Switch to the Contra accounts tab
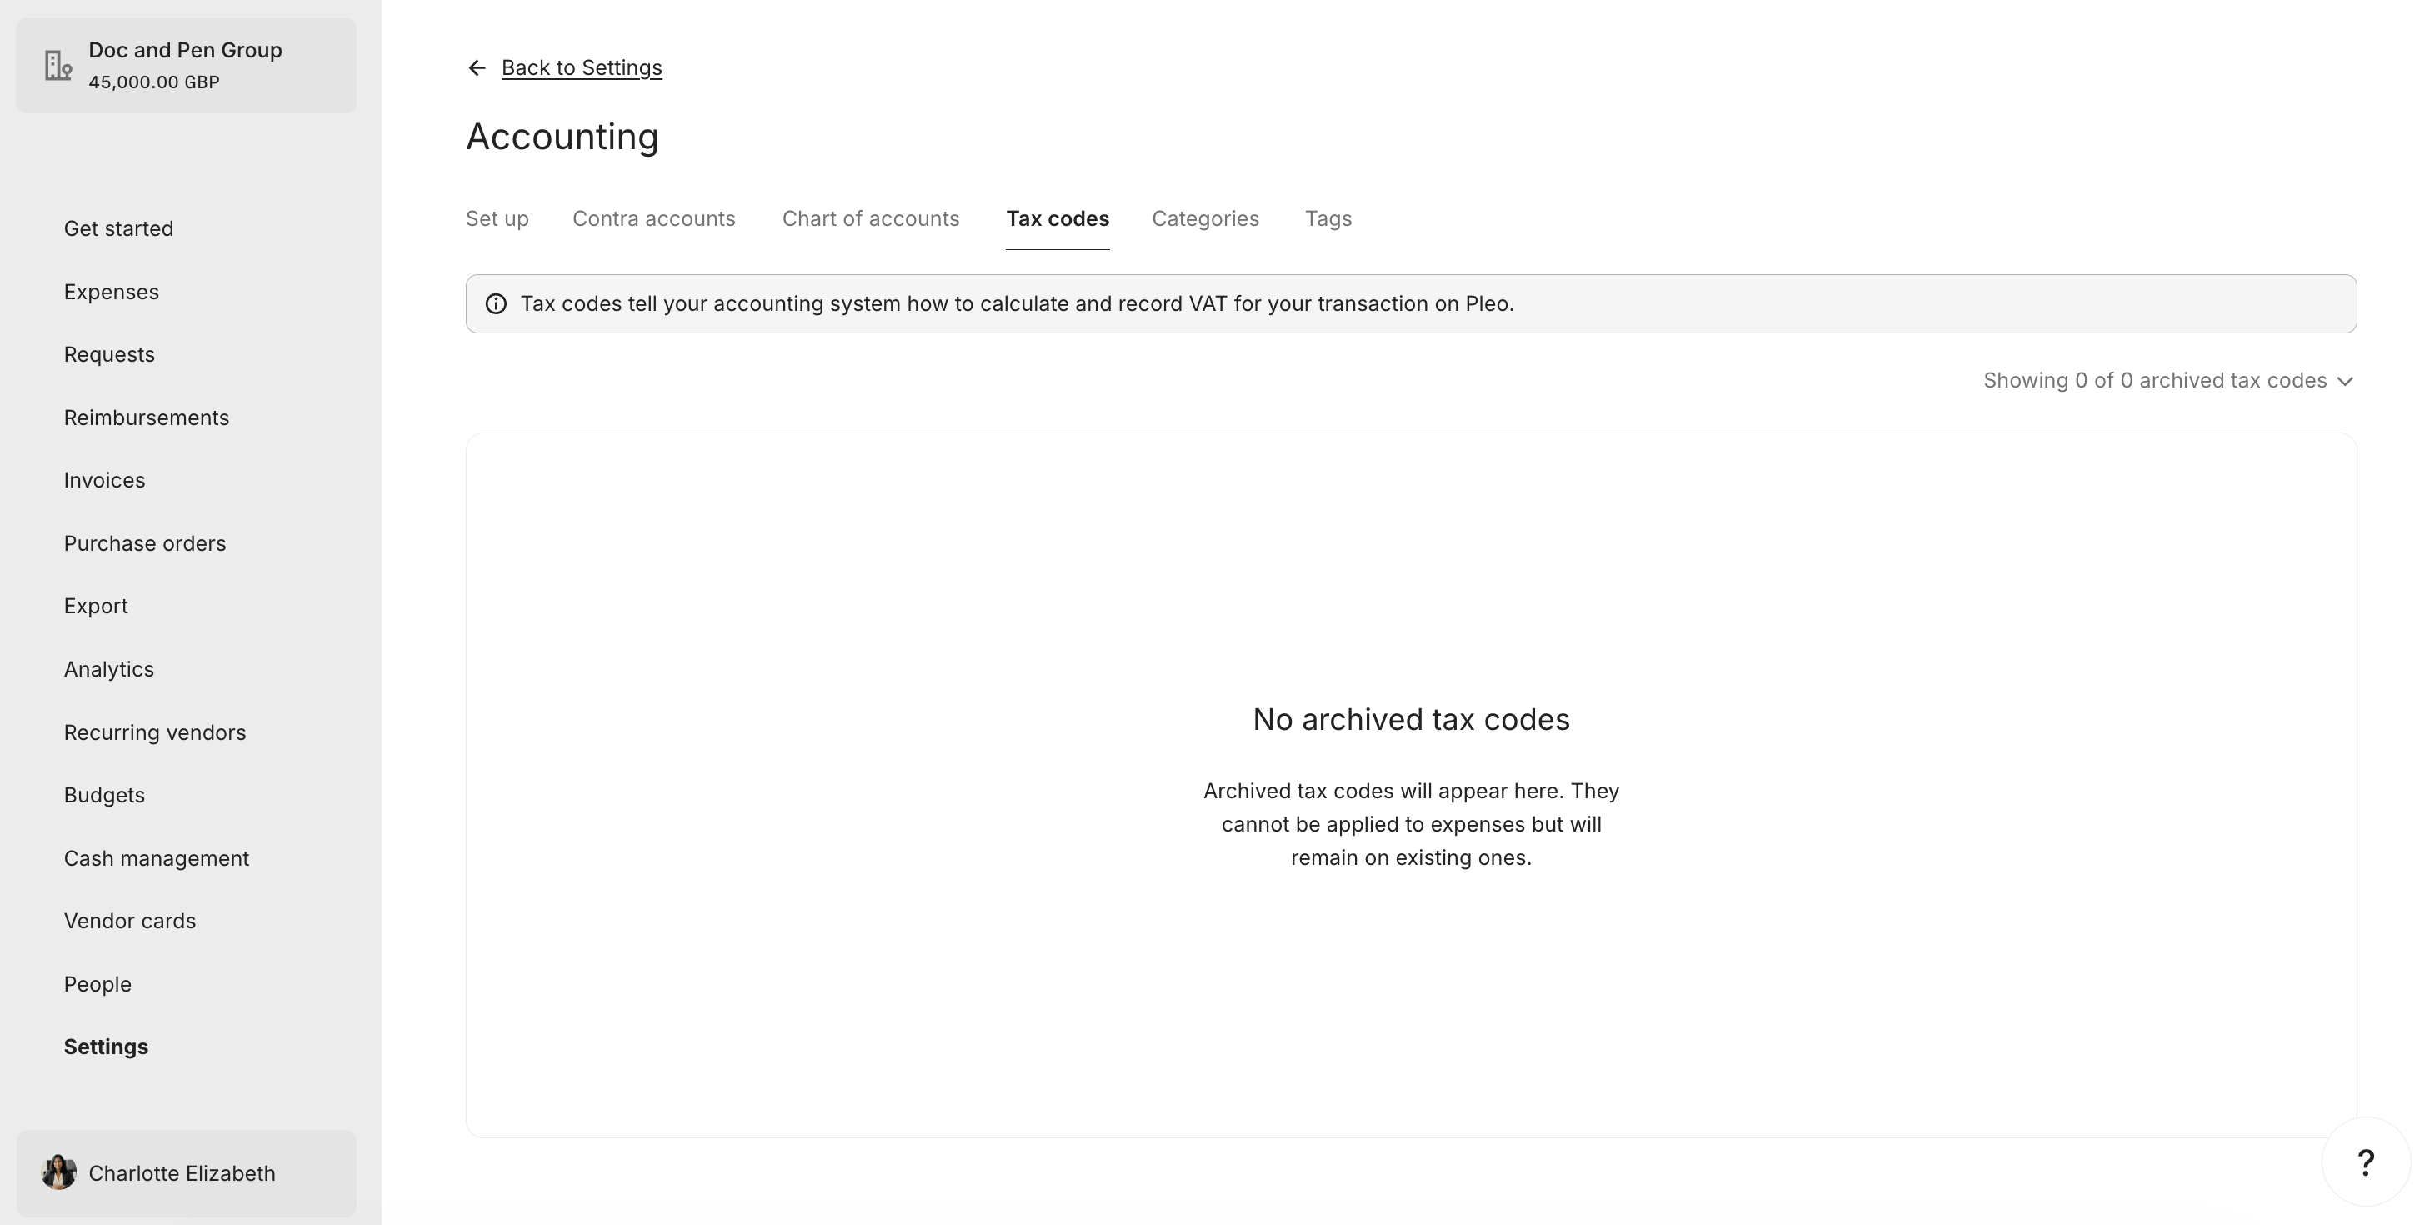This screenshot has height=1225, width=2430. click(x=653, y=219)
